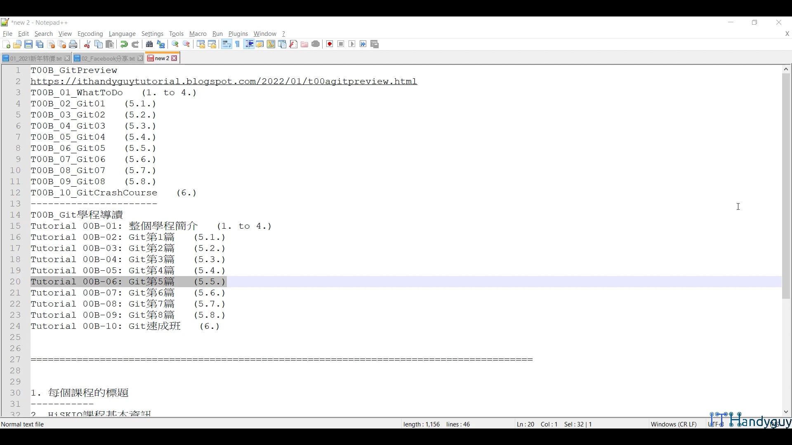792x445 pixels.
Task: Click Save All in the toolbar
Action: pyautogui.click(x=40, y=44)
